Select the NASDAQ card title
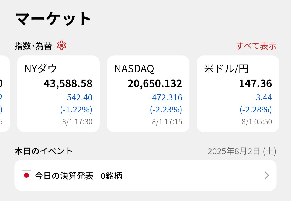This screenshot has width=291, height=201. (x=134, y=69)
